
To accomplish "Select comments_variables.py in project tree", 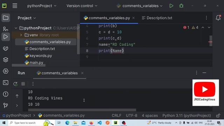I will (x=46, y=42).
